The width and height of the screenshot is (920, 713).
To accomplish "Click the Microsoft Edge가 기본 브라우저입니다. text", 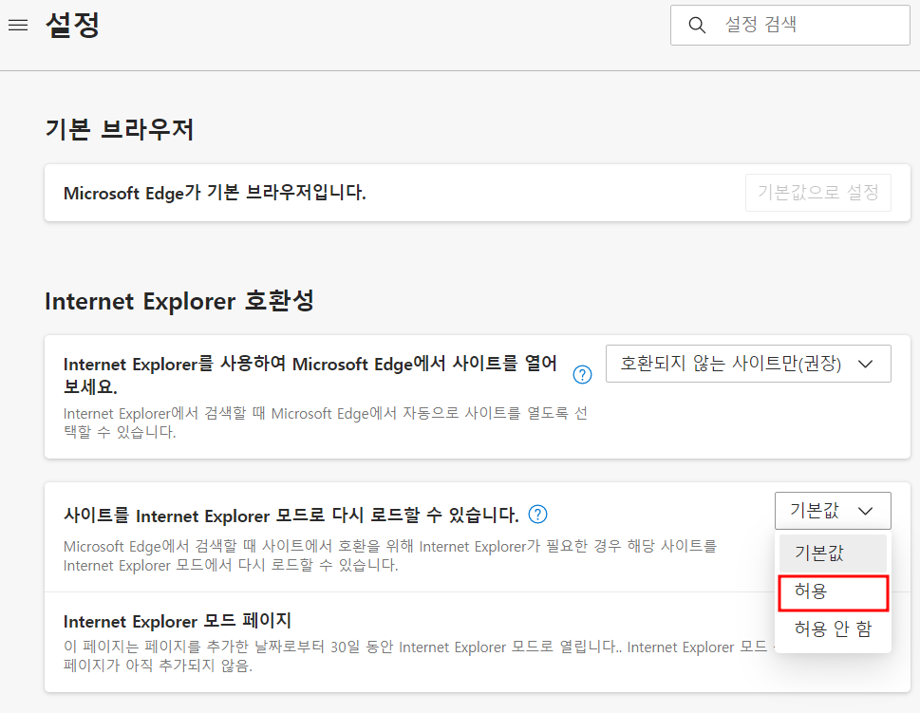I will pyautogui.click(x=215, y=193).
